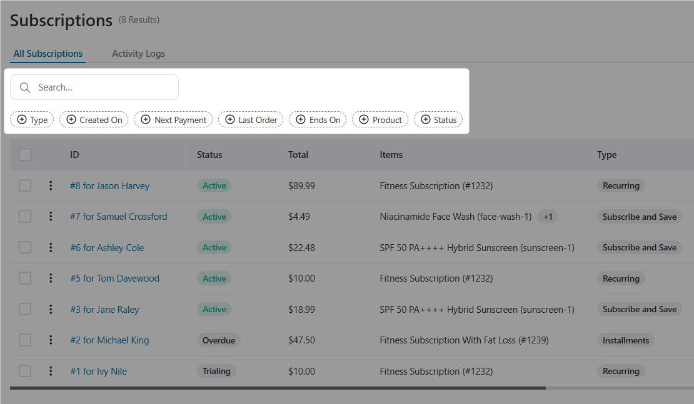Open subscription #2 for Michael King

coord(109,340)
